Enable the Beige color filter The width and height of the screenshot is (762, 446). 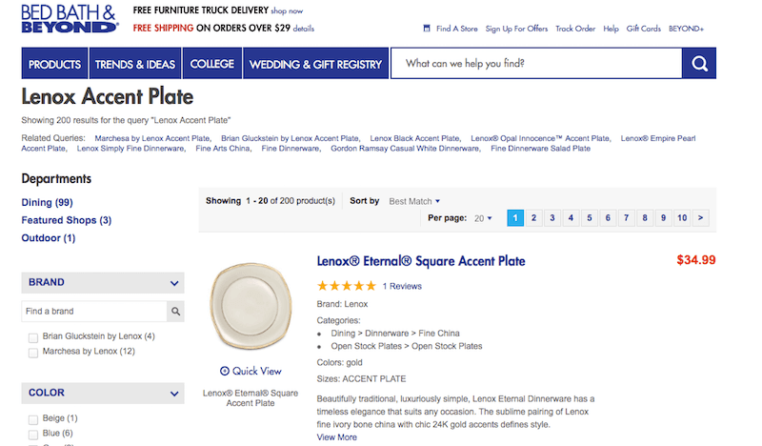(33, 419)
